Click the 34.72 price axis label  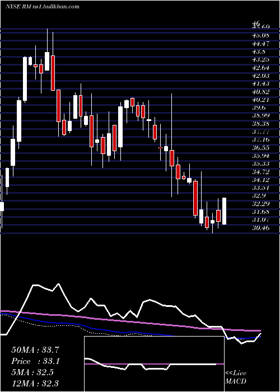pyautogui.click(x=261, y=172)
